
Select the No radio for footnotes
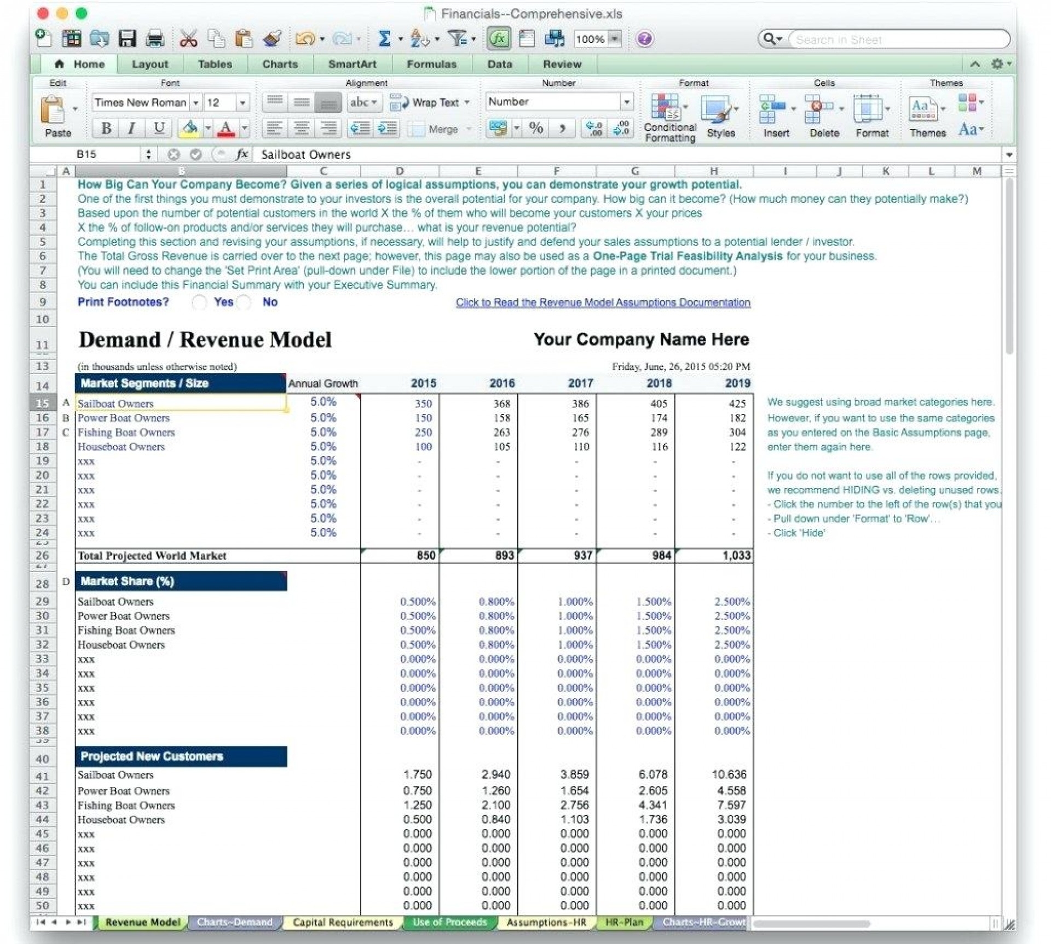[x=245, y=302]
